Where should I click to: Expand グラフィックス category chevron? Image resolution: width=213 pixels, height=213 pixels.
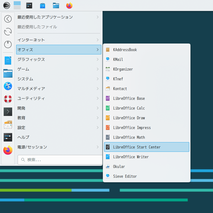tap(98, 59)
